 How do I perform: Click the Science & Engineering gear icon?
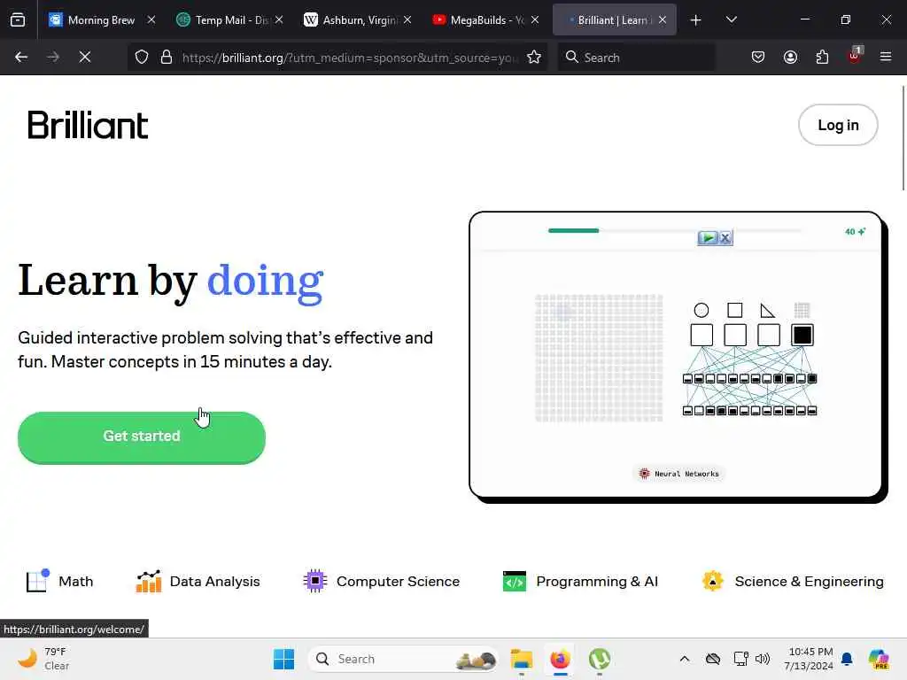[713, 581]
